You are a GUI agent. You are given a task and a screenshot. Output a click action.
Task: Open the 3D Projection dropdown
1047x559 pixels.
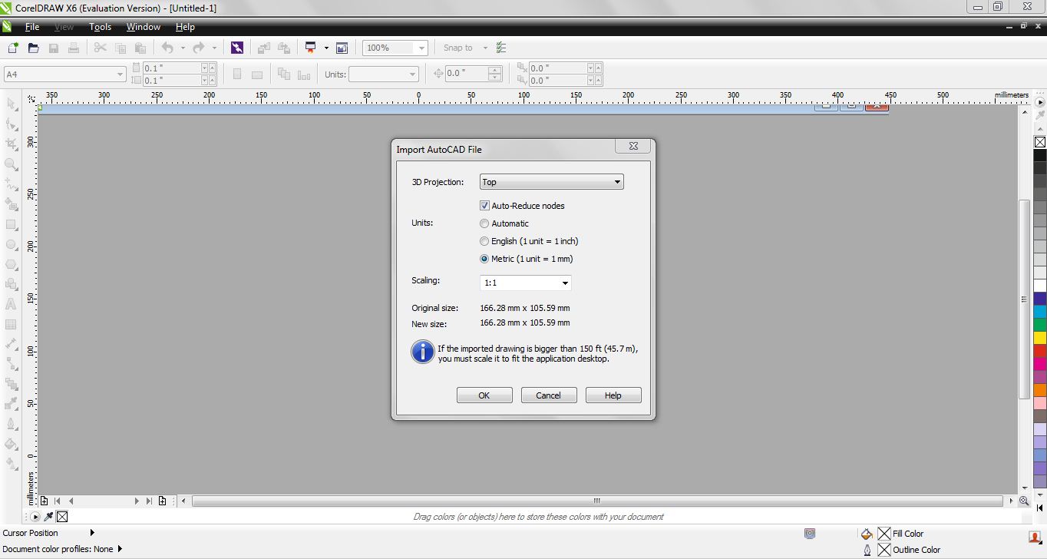point(552,182)
